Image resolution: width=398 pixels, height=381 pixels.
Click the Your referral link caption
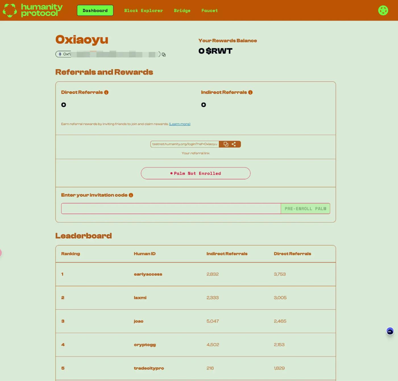[x=196, y=153]
